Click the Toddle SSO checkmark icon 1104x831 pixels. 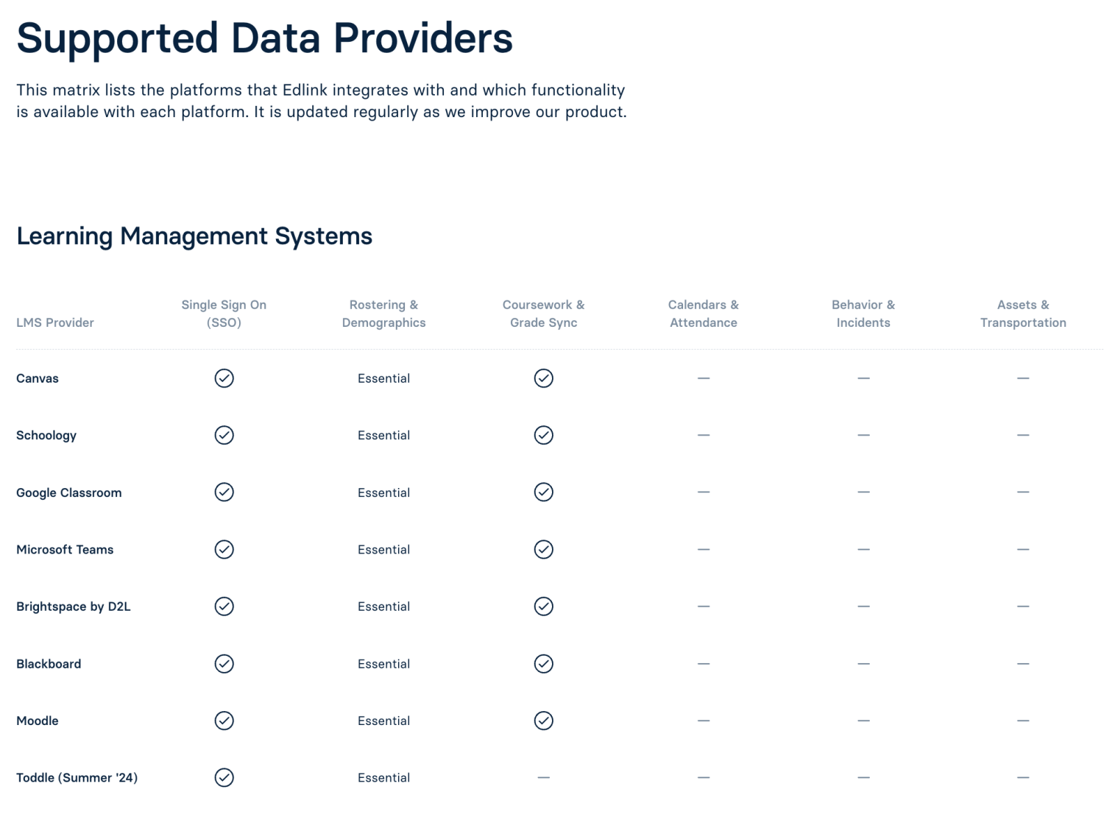224,777
